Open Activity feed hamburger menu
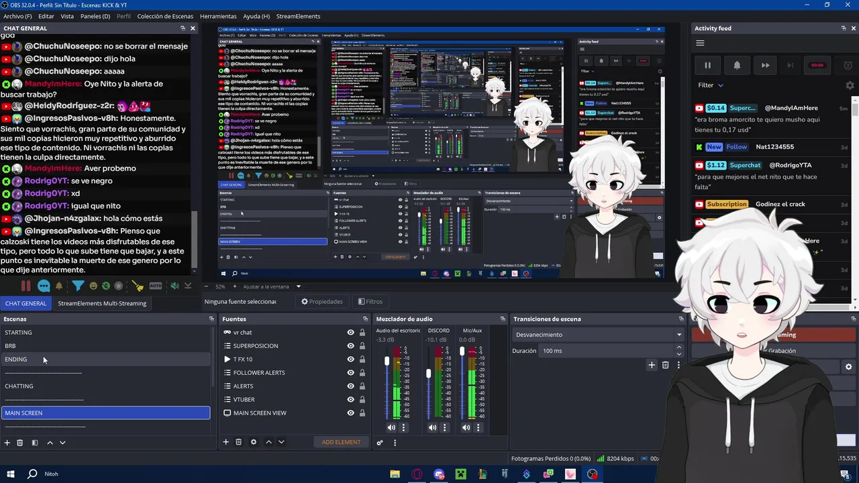This screenshot has width=859, height=483. (700, 43)
